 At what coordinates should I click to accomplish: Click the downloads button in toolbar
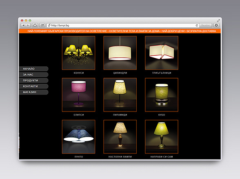216,25
